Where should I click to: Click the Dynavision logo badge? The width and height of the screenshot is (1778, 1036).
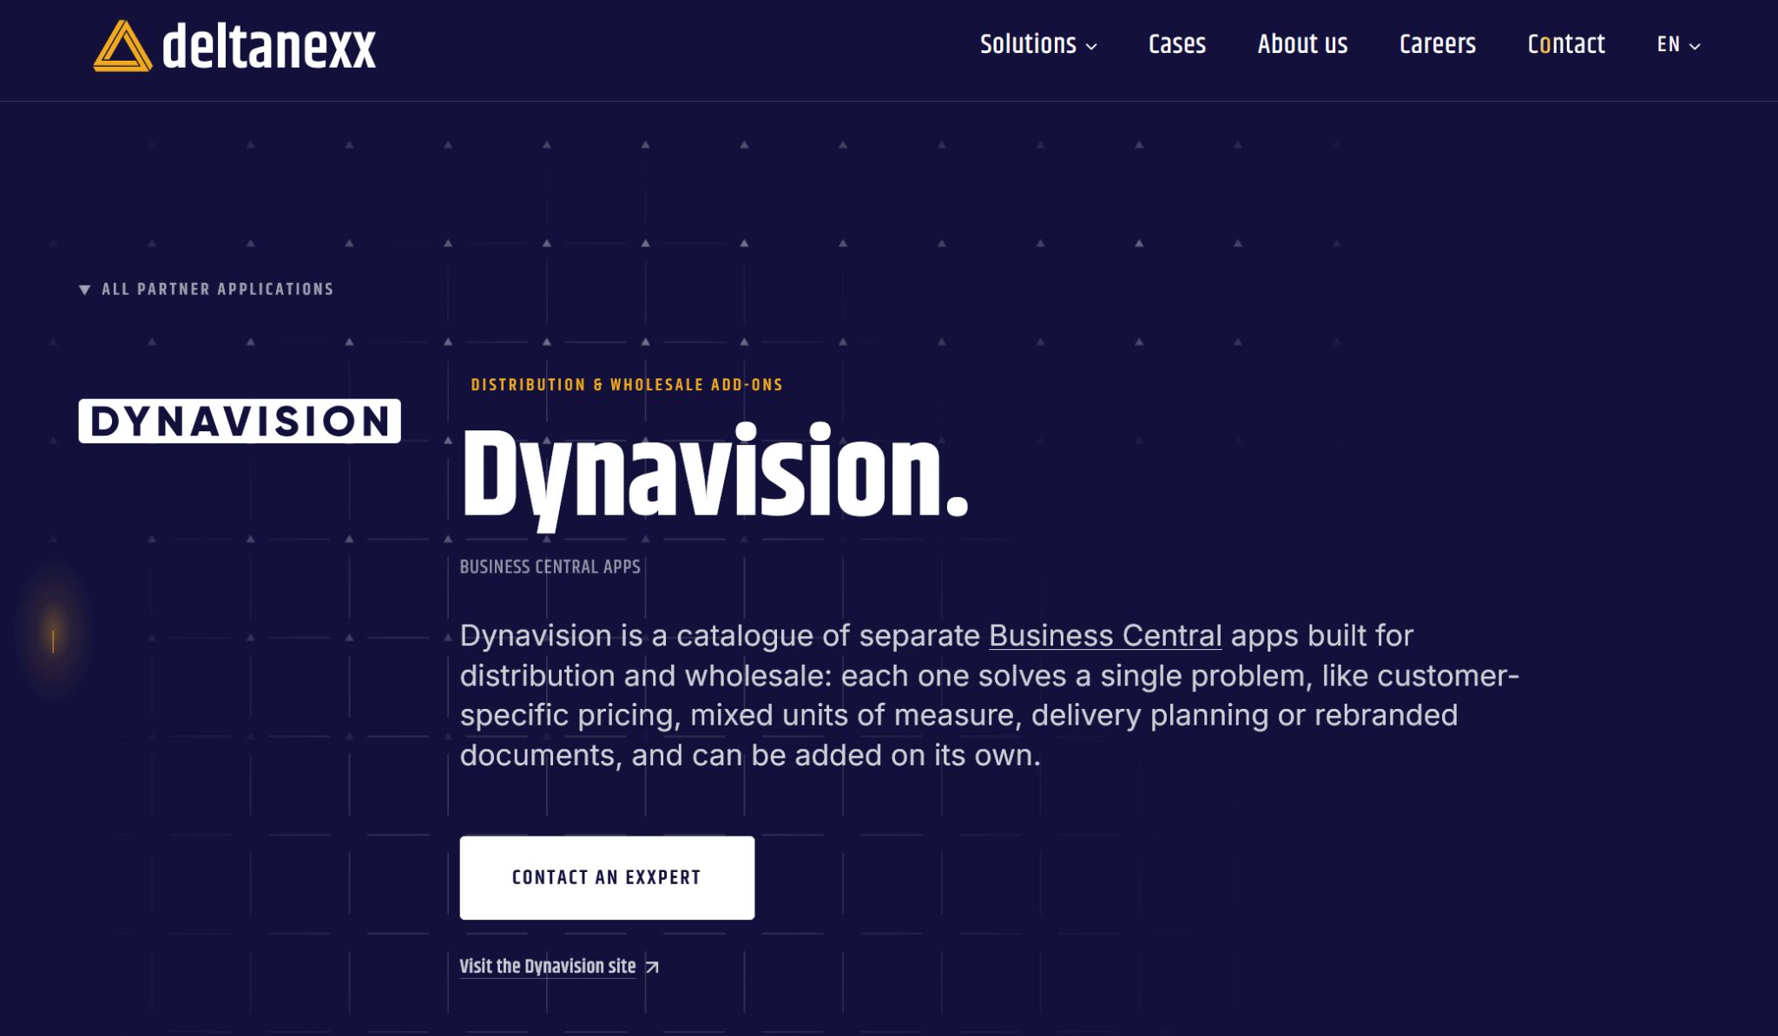240,421
